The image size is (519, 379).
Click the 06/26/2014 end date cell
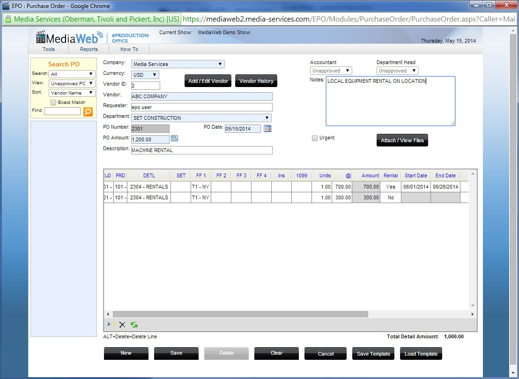pyautogui.click(x=445, y=187)
